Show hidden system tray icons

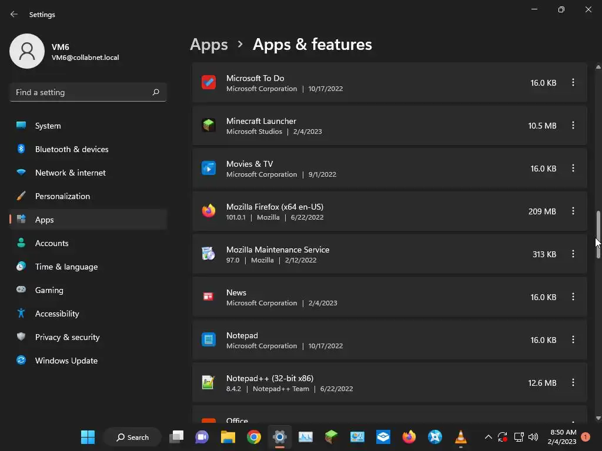coord(489,437)
